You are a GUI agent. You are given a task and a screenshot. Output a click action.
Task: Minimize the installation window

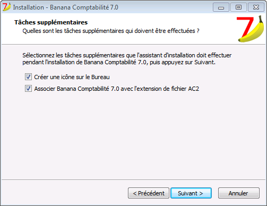point(221,7)
